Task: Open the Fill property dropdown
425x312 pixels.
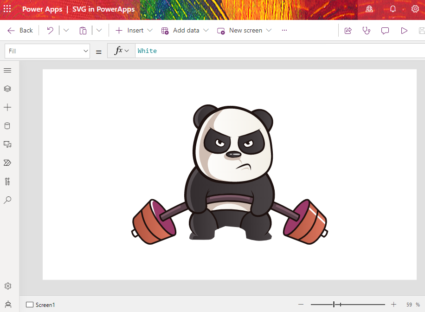Action: 47,51
